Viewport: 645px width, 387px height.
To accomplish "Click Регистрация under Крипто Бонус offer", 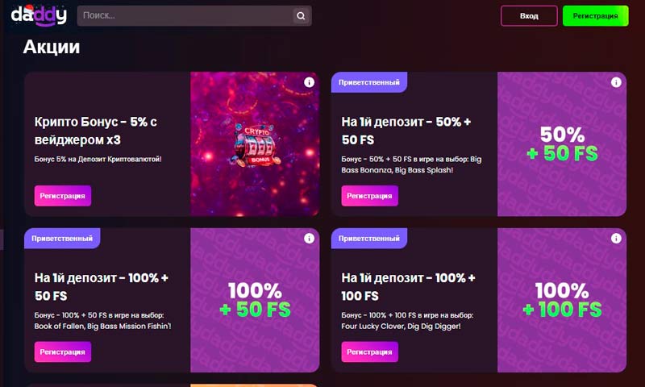I will coord(63,196).
